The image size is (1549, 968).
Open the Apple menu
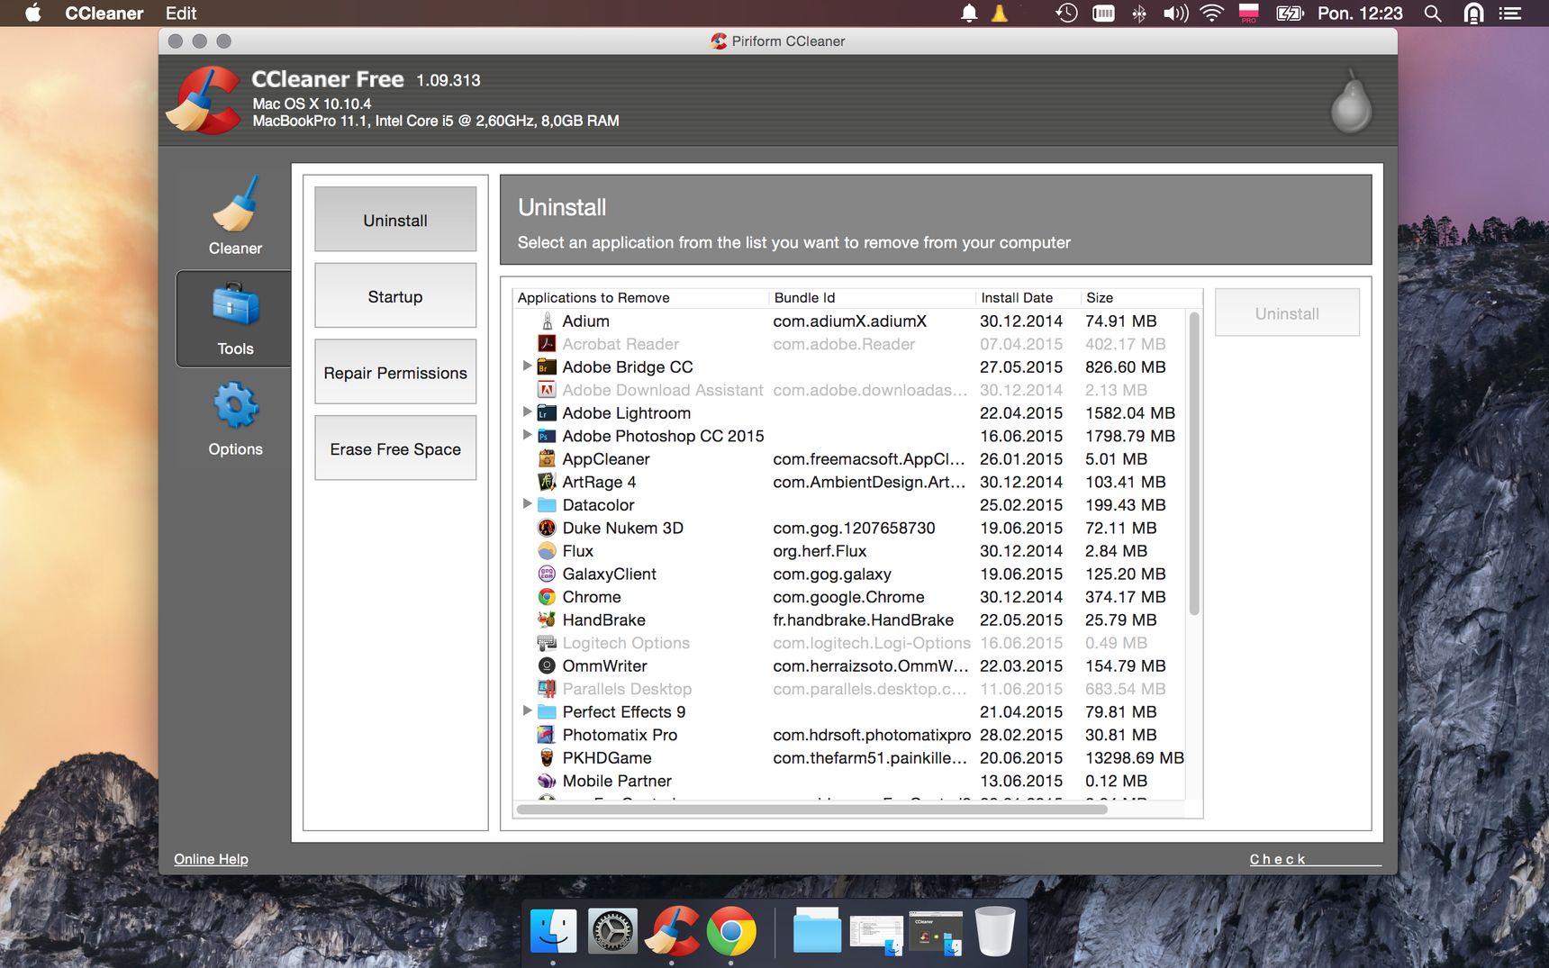(33, 14)
